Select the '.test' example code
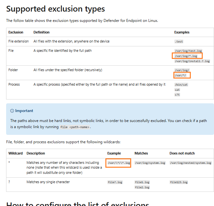 179,42
